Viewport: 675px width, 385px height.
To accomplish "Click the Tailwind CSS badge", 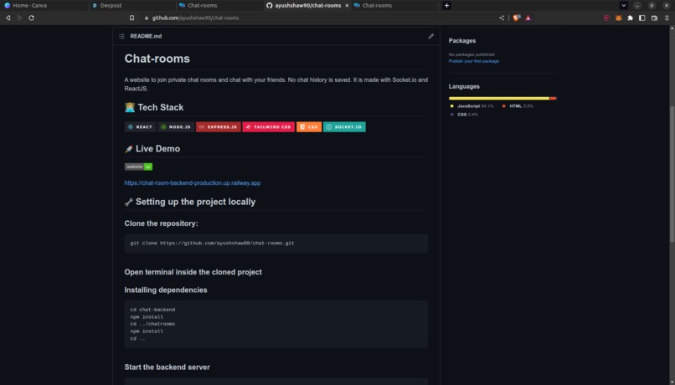I will [269, 127].
